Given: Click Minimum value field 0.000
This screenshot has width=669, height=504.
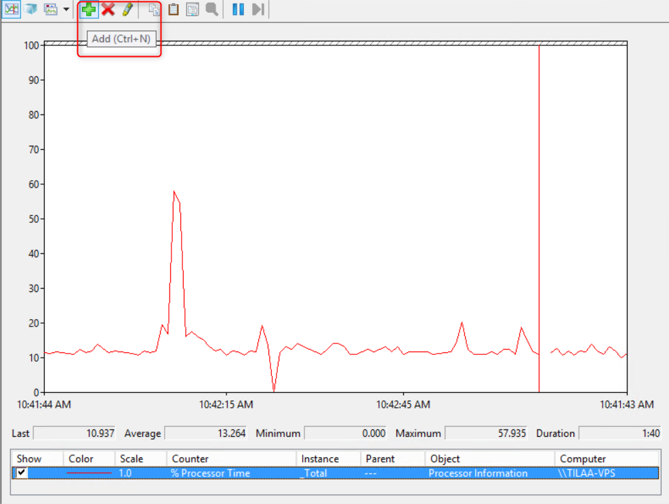Looking at the screenshot, I should [x=345, y=434].
